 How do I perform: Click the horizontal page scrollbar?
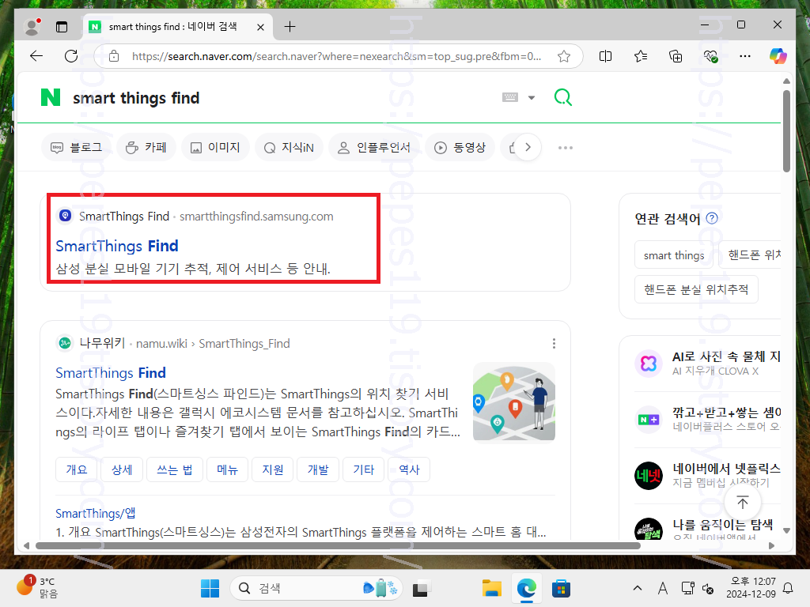click(x=339, y=545)
